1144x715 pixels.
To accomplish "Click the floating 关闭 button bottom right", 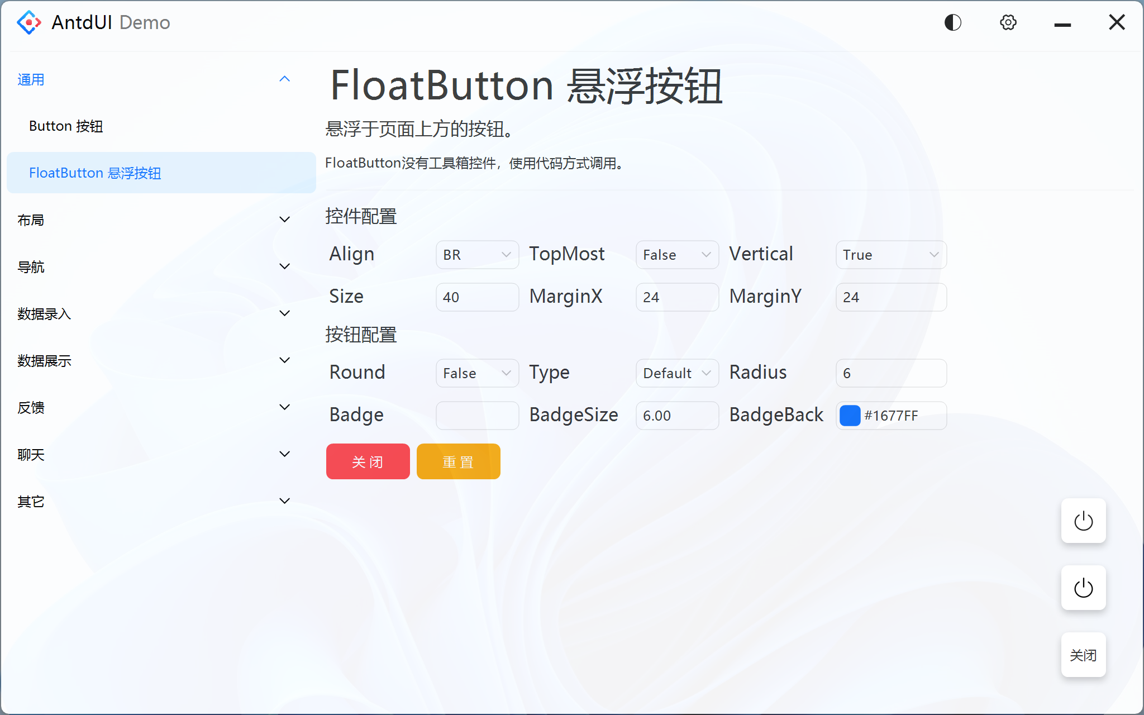I will pos(1083,655).
